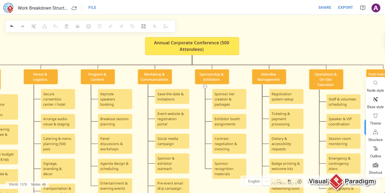The width and height of the screenshot is (385, 193).
Task: Click Work Breakdown Structure document title
Action: 43,8
